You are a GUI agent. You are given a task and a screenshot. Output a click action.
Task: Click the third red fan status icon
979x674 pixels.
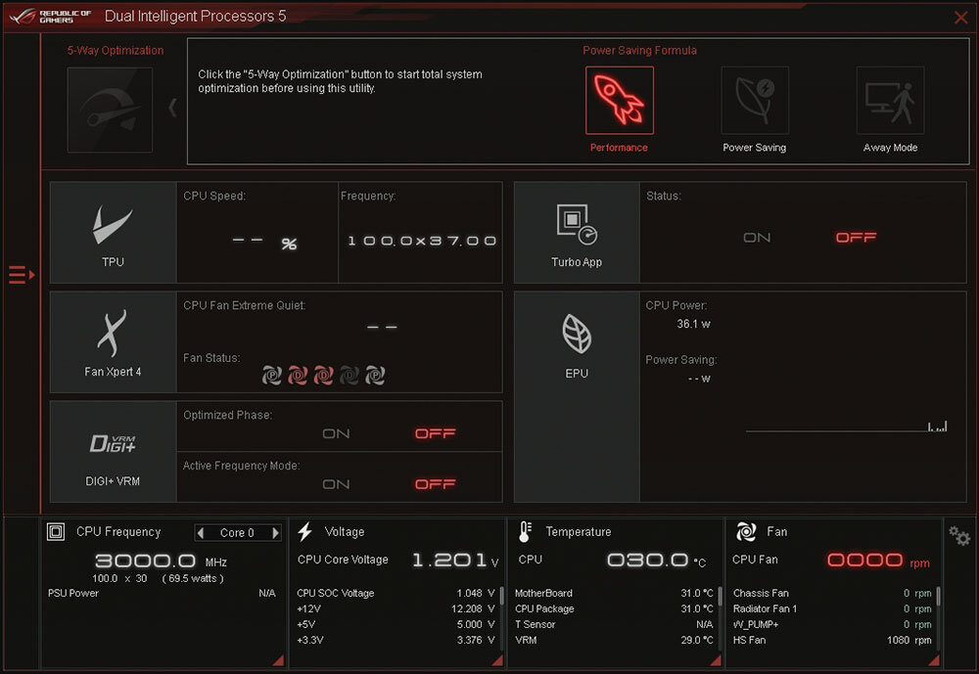point(323,375)
